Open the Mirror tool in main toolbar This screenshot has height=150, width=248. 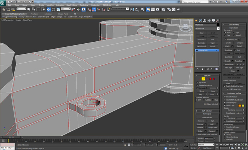click(x=132, y=9)
